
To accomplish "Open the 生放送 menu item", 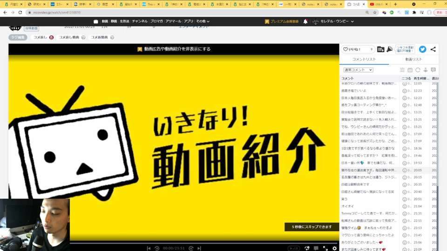I will pyautogui.click(x=124, y=21).
